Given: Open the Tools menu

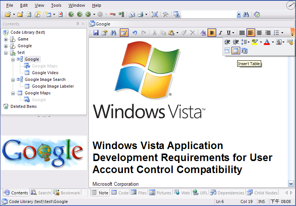Looking at the screenshot, I should tap(56, 5).
